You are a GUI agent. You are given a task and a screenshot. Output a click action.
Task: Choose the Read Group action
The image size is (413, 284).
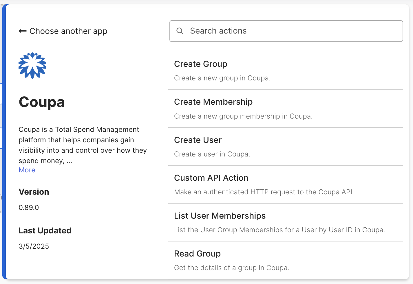pyautogui.click(x=197, y=254)
